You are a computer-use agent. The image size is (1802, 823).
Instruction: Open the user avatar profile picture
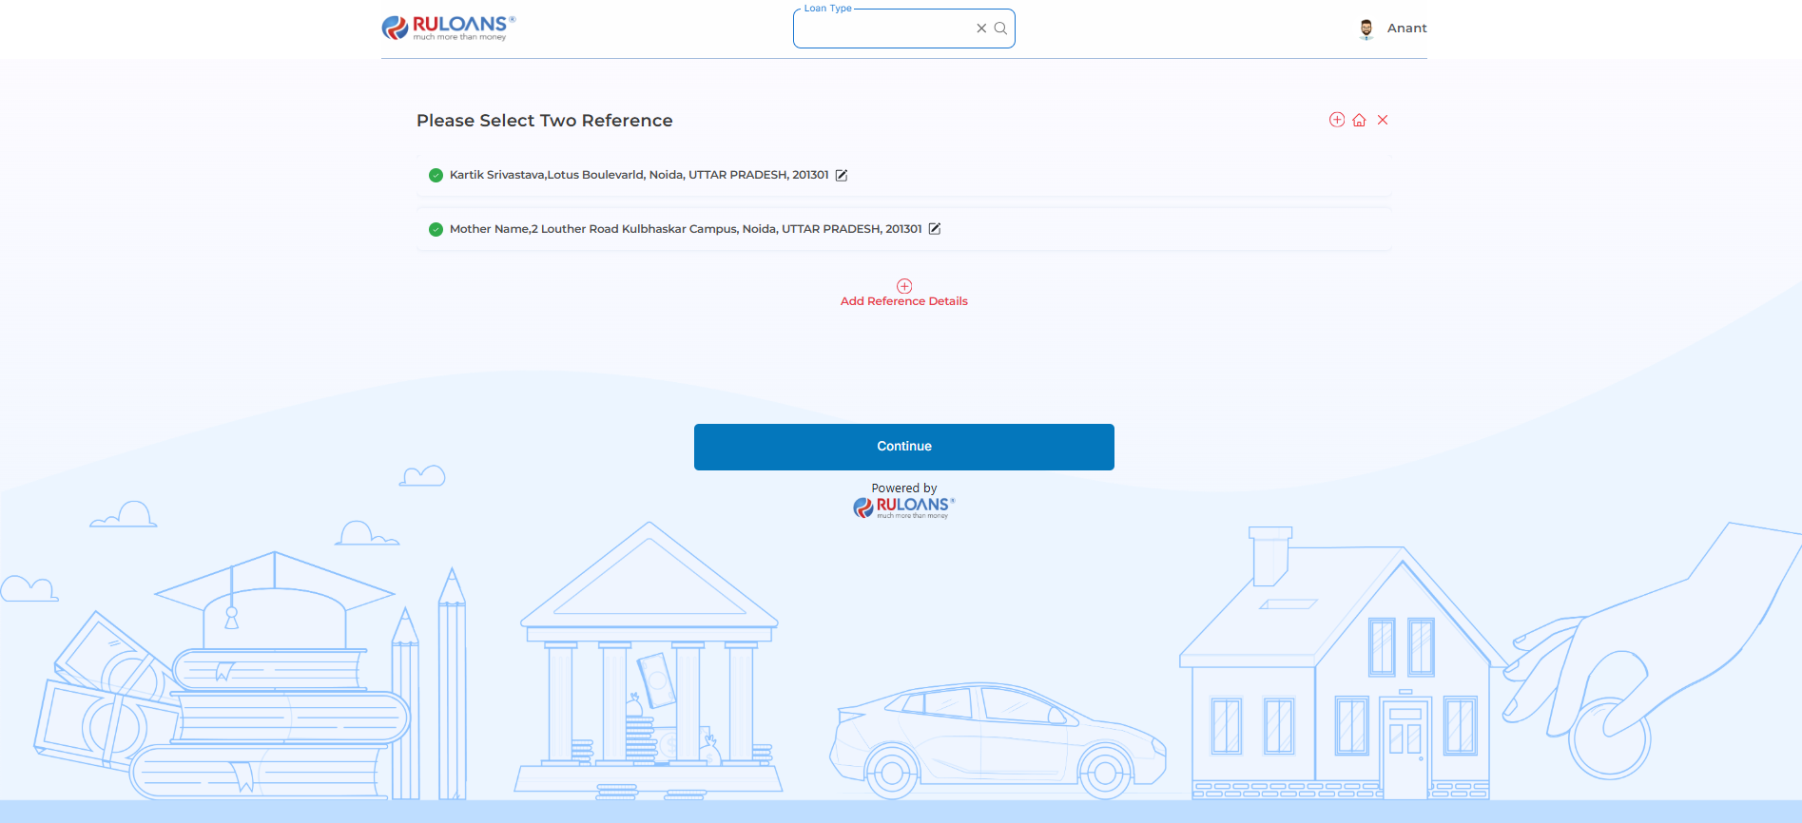click(x=1366, y=29)
